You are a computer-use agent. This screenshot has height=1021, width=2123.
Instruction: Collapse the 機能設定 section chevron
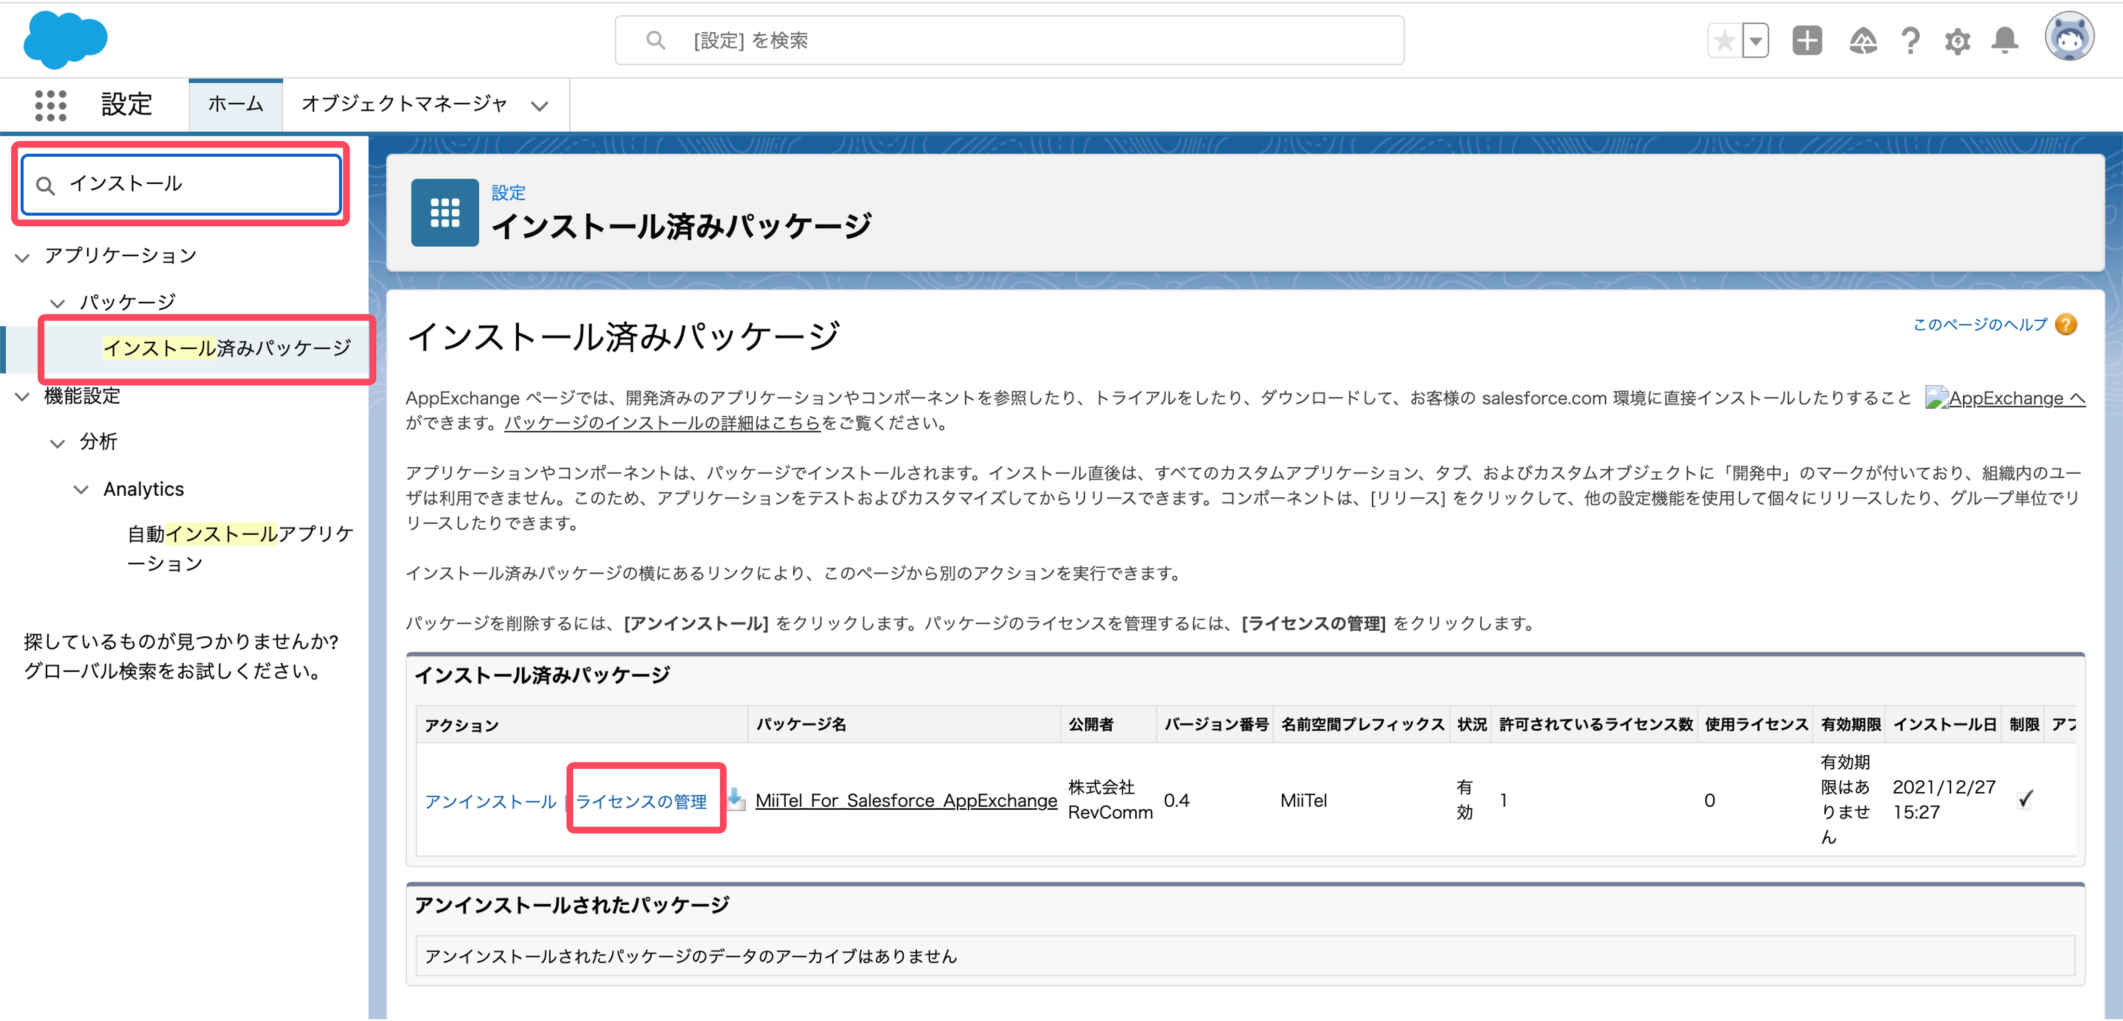pos(22,396)
